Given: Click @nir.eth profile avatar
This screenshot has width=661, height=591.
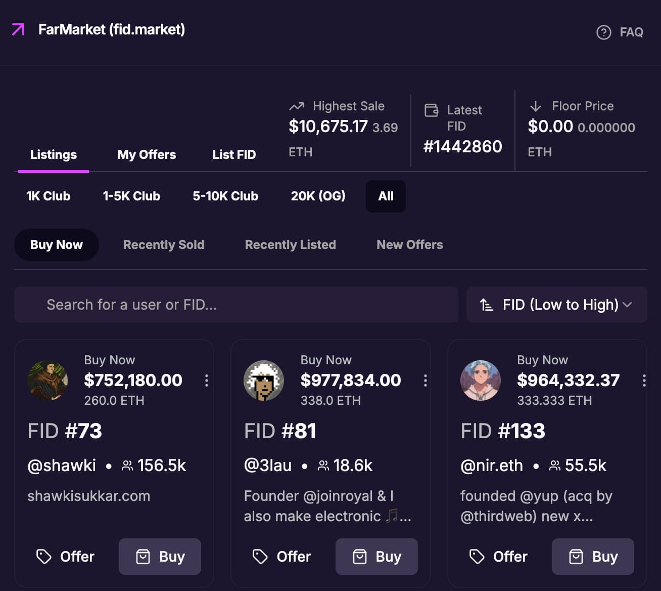Looking at the screenshot, I should tap(481, 381).
